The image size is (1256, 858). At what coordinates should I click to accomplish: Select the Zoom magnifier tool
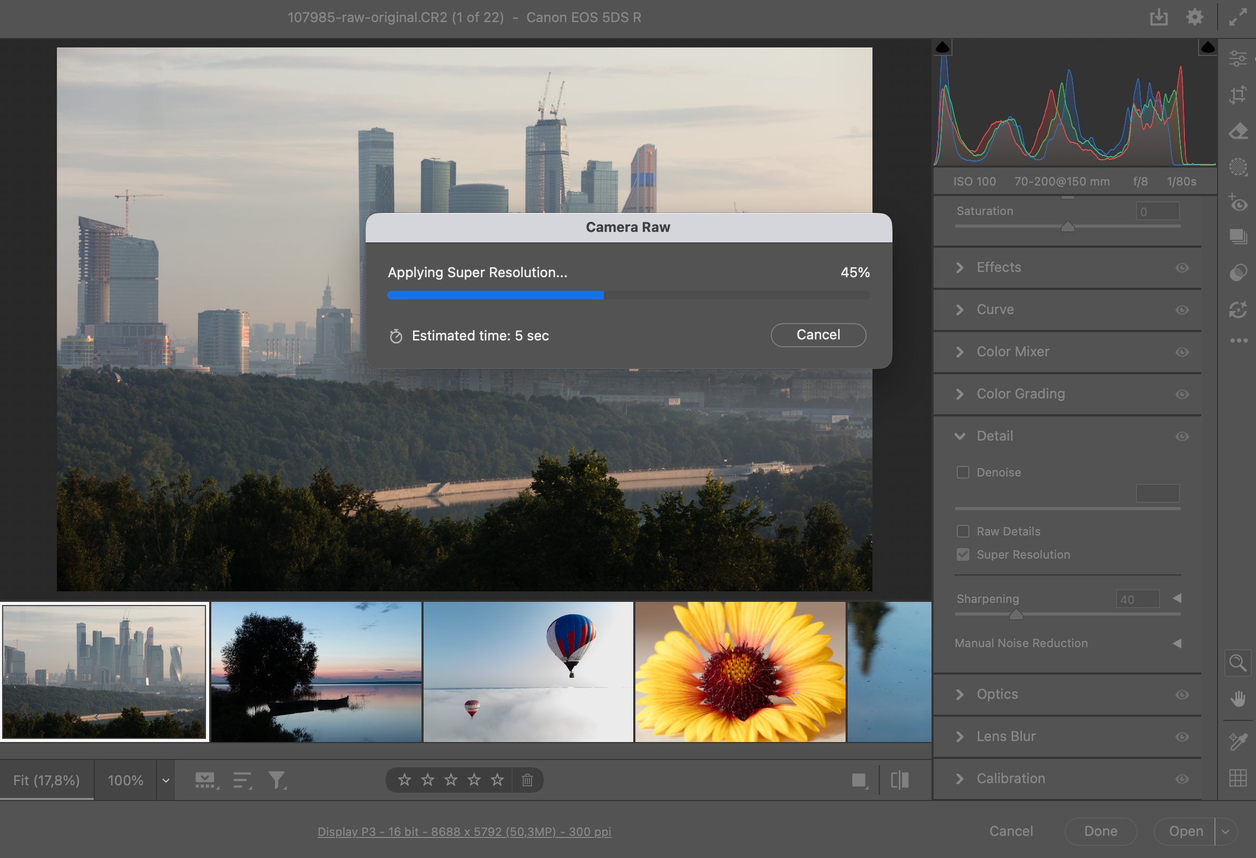tap(1238, 663)
